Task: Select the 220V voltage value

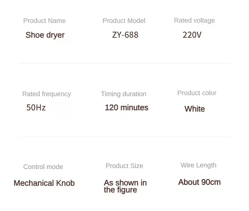Action: point(192,35)
